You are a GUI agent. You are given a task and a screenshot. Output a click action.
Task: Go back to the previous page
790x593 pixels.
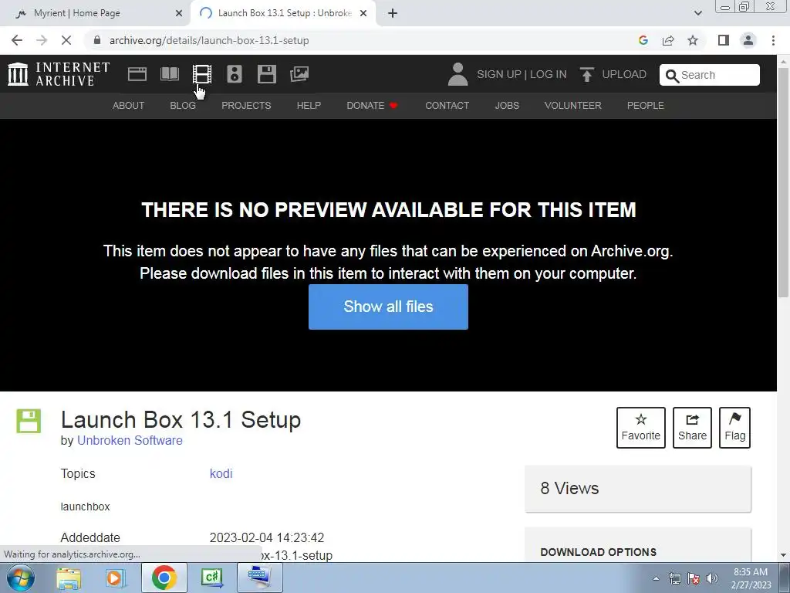(x=17, y=40)
